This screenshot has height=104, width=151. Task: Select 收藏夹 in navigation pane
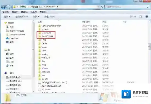tap(11, 23)
